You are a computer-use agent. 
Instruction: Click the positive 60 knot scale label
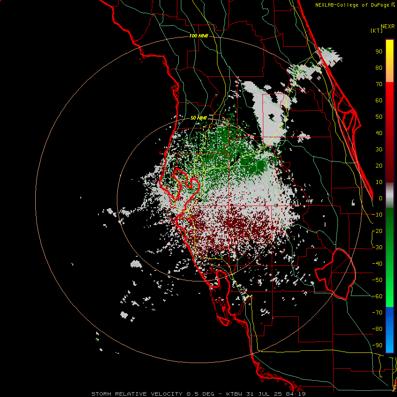coord(379,100)
